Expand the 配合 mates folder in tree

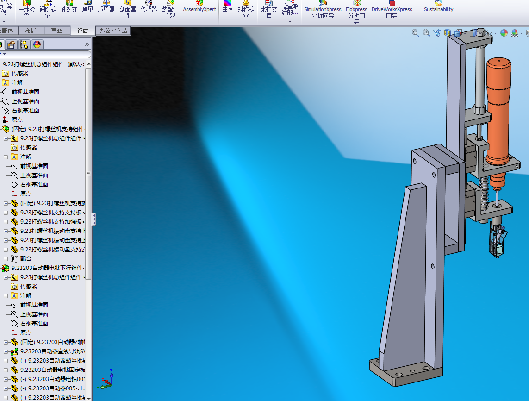6,258
